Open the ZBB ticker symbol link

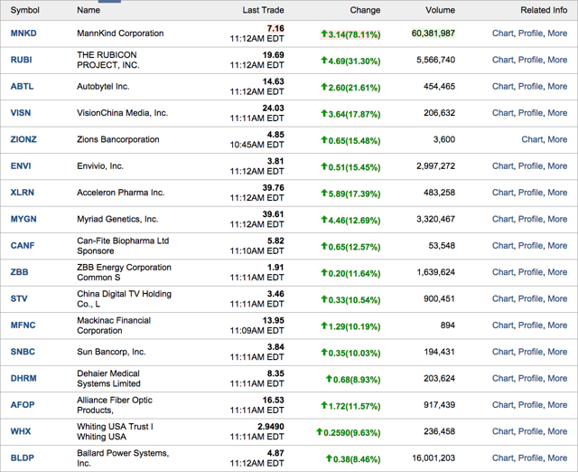(x=19, y=272)
